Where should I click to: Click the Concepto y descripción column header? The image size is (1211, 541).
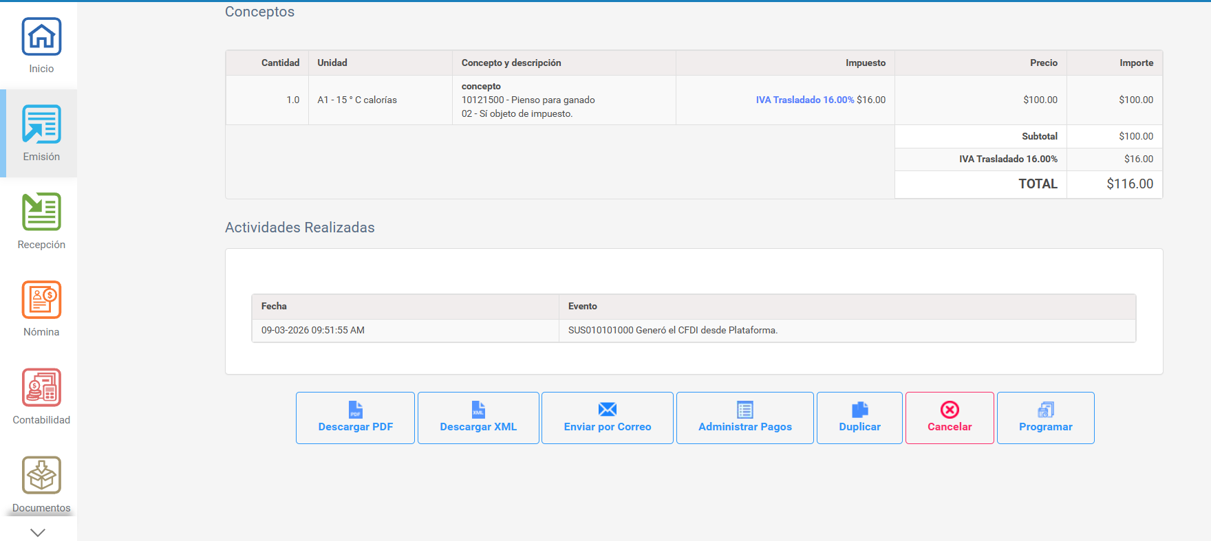(x=511, y=63)
